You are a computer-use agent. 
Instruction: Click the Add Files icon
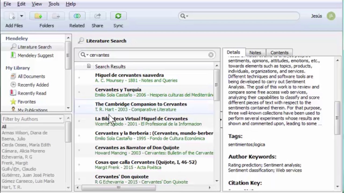(x=12, y=16)
